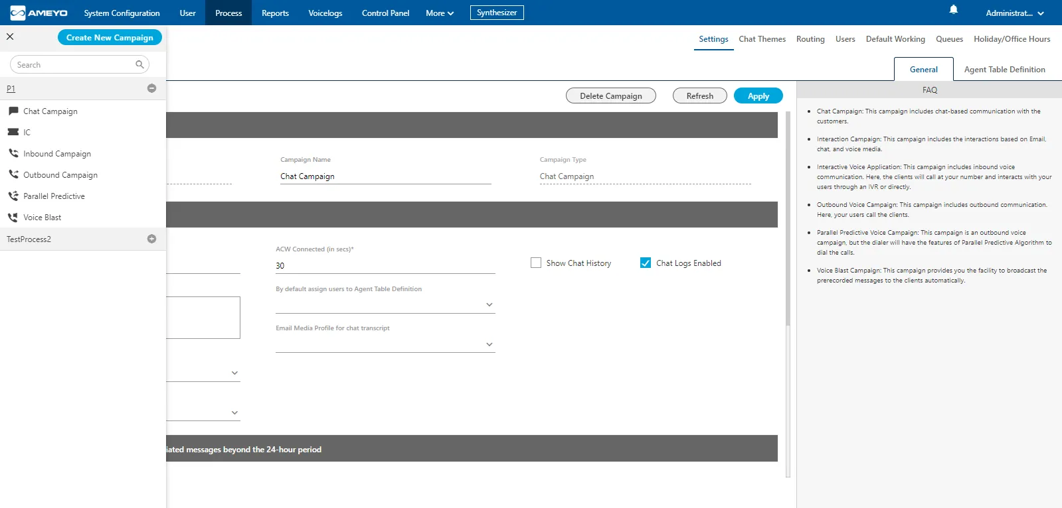The image size is (1062, 508).
Task: Switch to Routing tab
Action: 810,39
